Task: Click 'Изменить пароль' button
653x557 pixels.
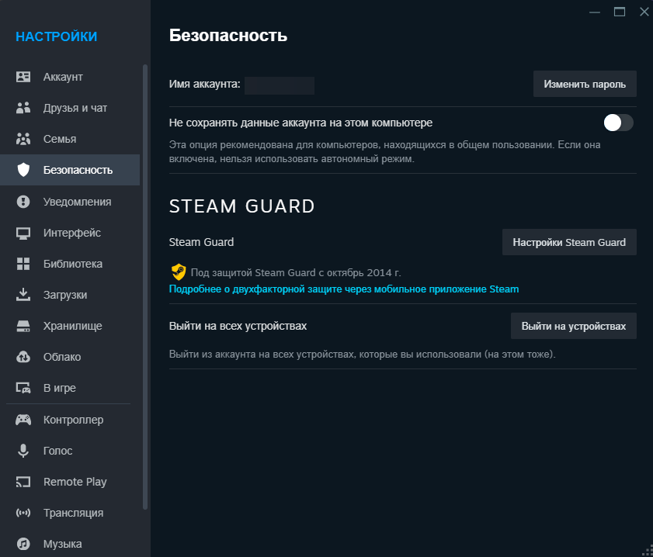Action: (x=585, y=84)
